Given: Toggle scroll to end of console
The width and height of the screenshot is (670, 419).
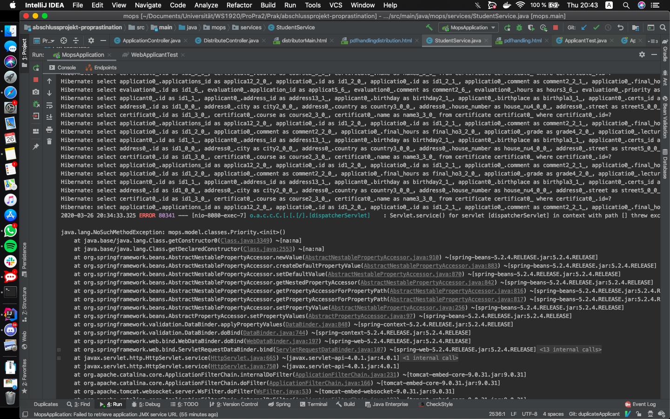Looking at the screenshot, I should 49,117.
